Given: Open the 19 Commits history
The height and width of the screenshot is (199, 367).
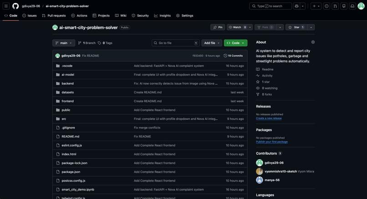Looking at the screenshot, I should (233, 55).
